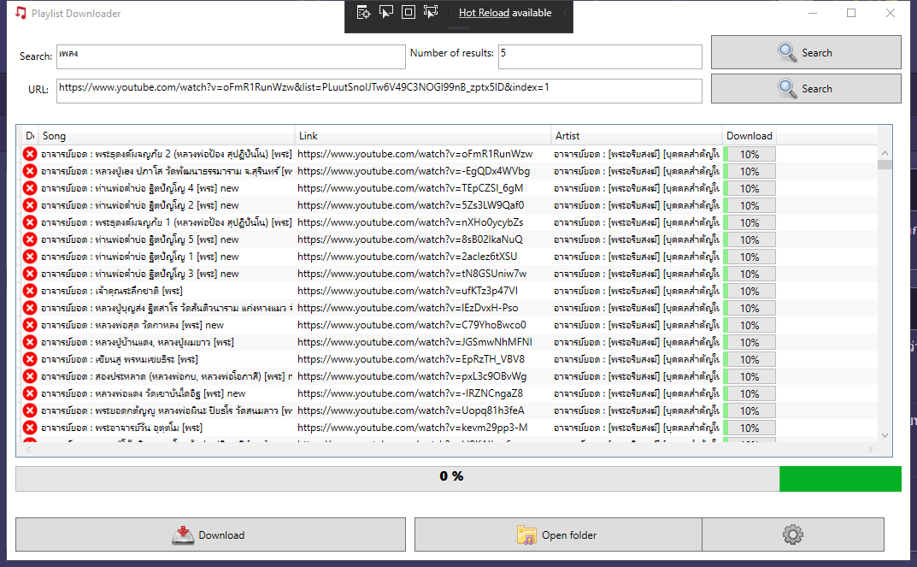Click the list's vertical scrollbar up arrow
Screen dimensions: 917x567
[x=885, y=153]
